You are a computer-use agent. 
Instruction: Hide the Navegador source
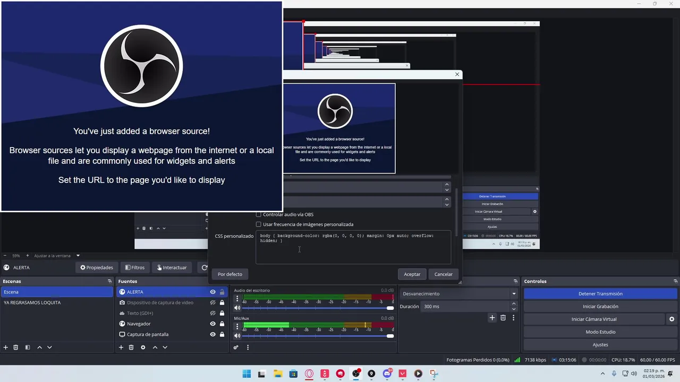[x=212, y=324]
